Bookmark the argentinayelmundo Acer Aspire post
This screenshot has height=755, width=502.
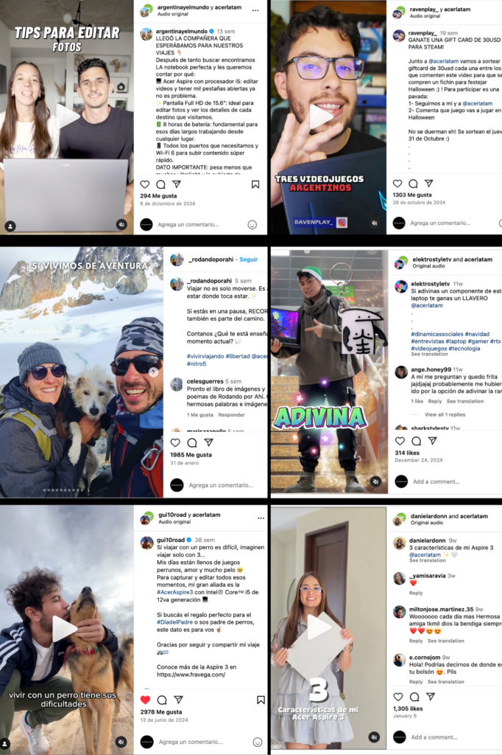click(255, 184)
